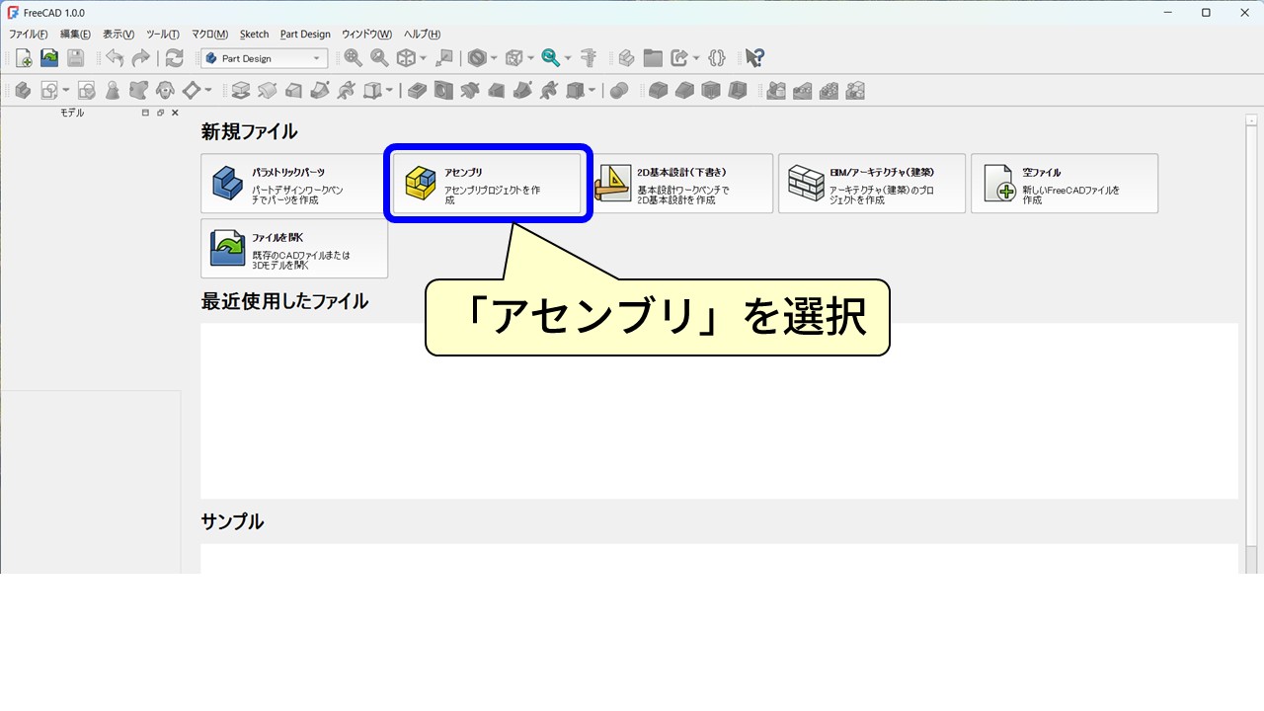This screenshot has height=711, width=1264.
Task: Click the Refresh recompute icon
Action: pos(174,58)
